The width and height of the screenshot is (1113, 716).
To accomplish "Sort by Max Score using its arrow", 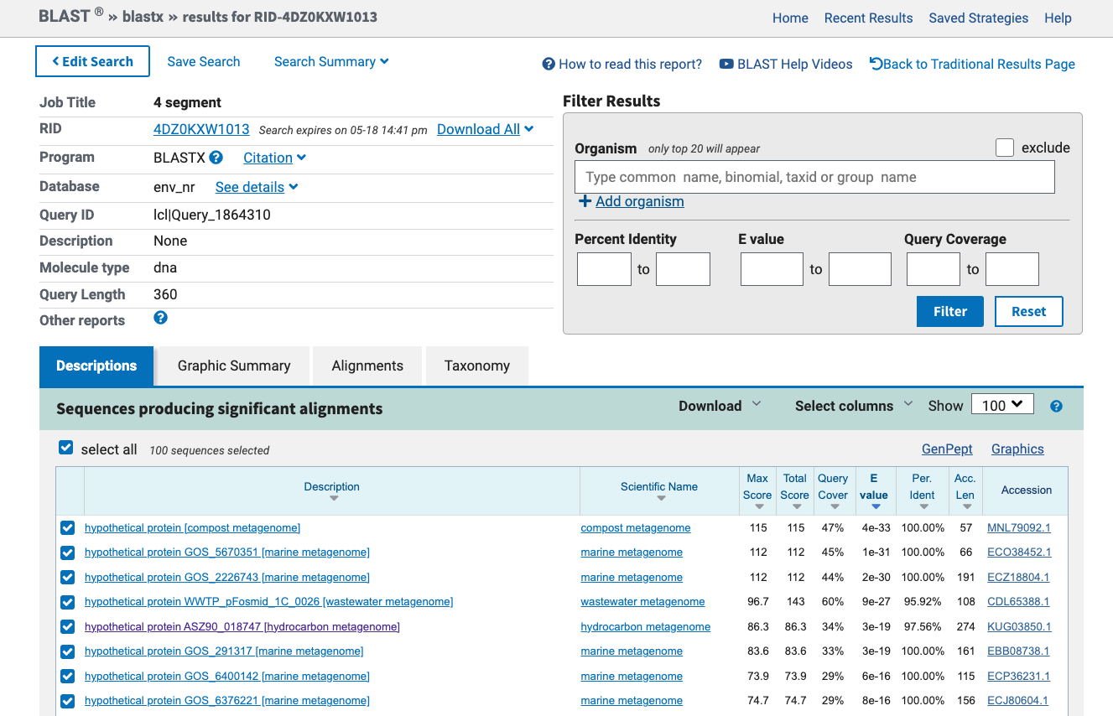I will point(759,506).
